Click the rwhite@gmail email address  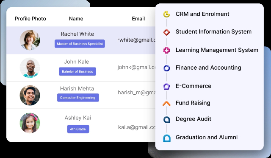point(136,40)
